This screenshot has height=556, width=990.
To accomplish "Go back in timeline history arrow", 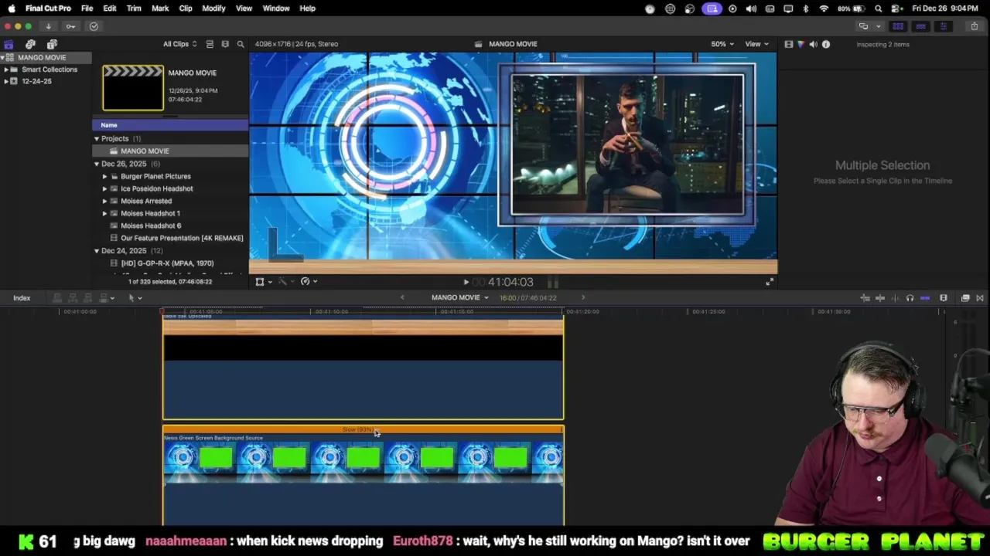I will (402, 297).
